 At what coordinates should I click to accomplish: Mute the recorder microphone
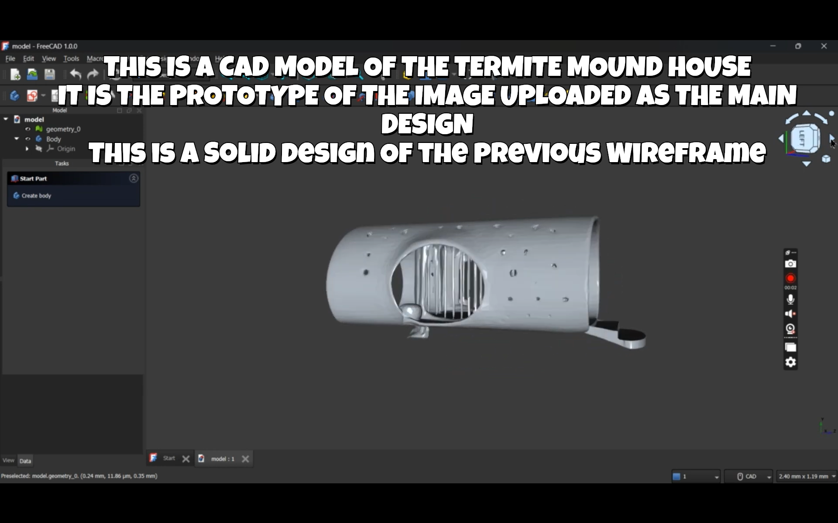pos(790,299)
